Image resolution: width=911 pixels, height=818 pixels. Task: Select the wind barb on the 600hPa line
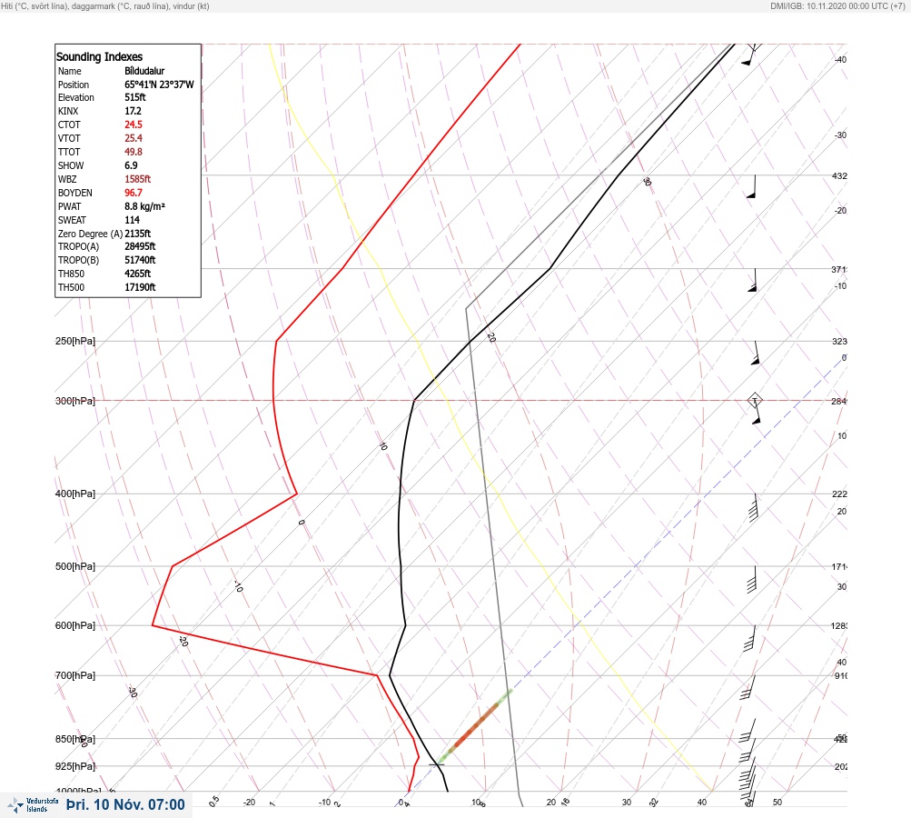point(750,638)
